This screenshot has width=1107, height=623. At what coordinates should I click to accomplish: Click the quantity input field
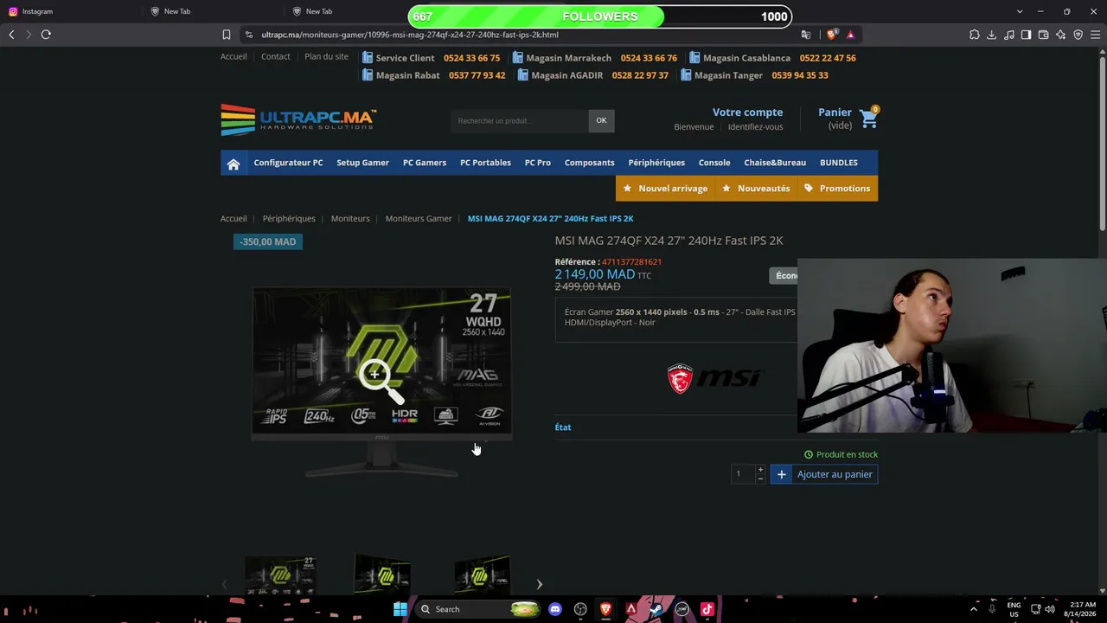pyautogui.click(x=742, y=474)
